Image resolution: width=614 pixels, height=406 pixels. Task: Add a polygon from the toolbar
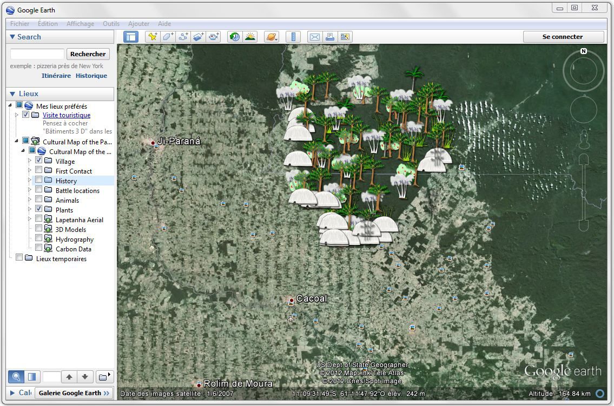[168, 37]
